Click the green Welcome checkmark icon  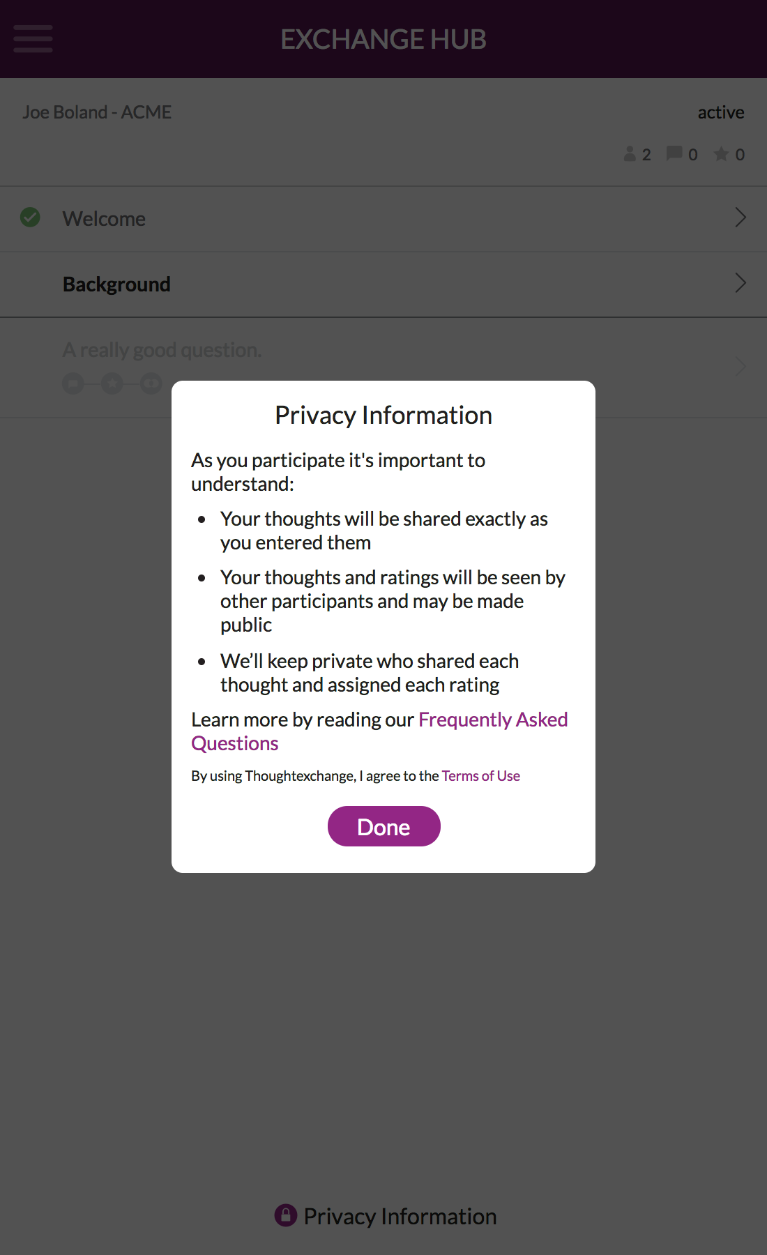point(30,218)
